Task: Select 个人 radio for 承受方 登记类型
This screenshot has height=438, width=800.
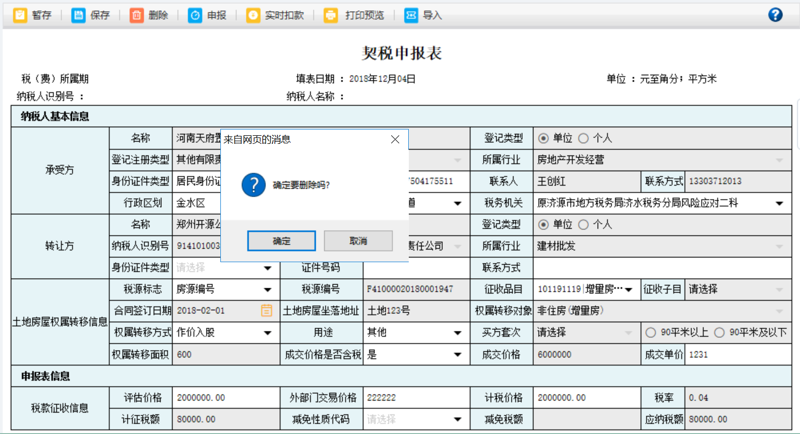Action: coord(583,139)
